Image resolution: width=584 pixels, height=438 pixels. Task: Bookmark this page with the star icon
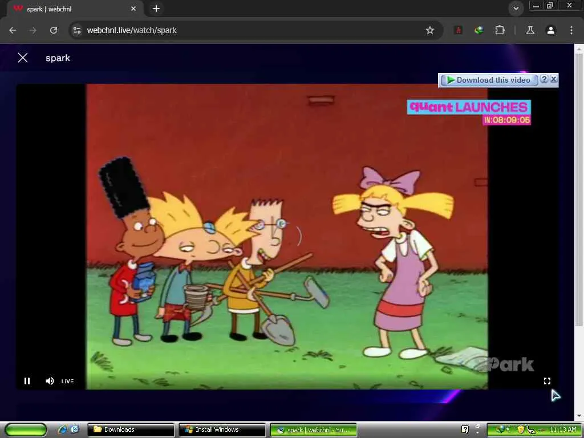point(430,30)
